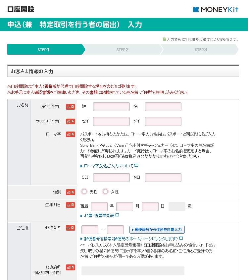Click external window icon beside ローマ字氏名ご入力について
248x280 pixels.
click(136, 166)
